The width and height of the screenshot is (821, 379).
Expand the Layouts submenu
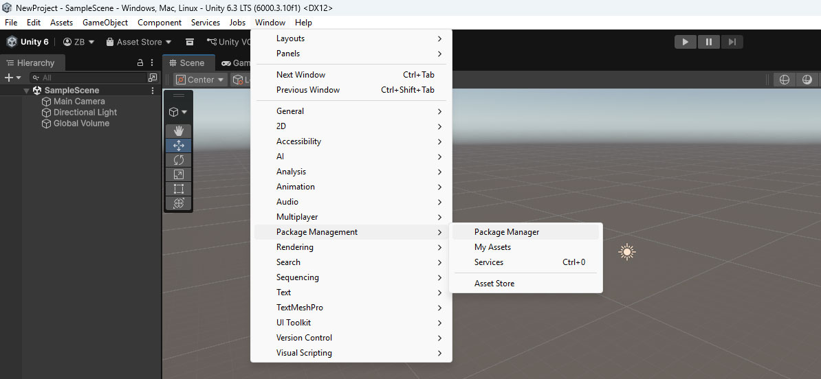click(x=351, y=38)
